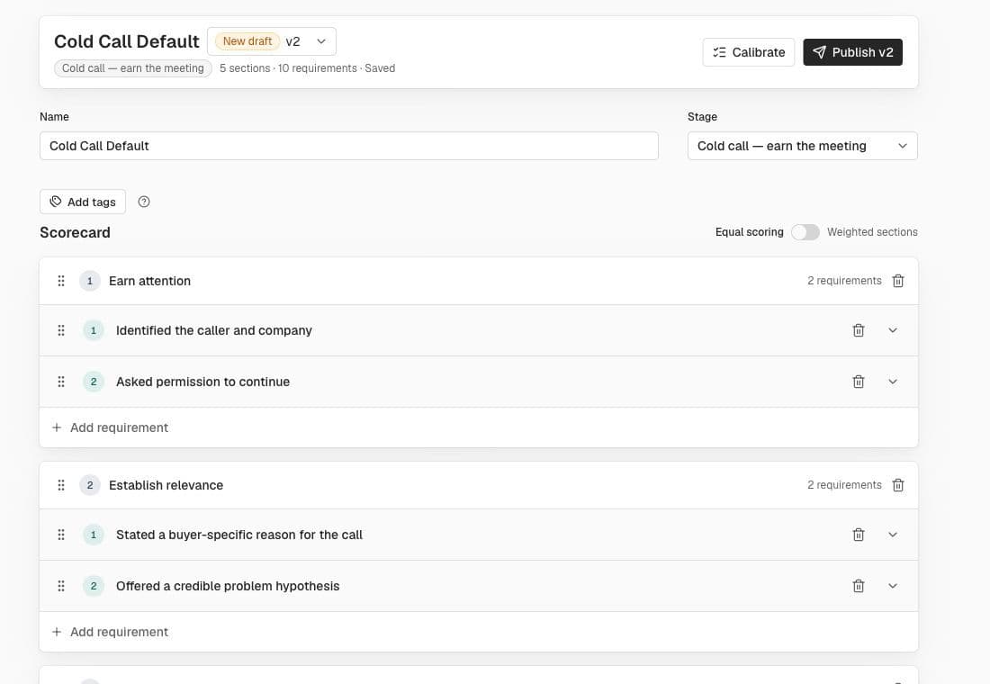Image resolution: width=990 pixels, height=684 pixels.
Task: Delete the Establish relevance section
Action: [x=898, y=485]
